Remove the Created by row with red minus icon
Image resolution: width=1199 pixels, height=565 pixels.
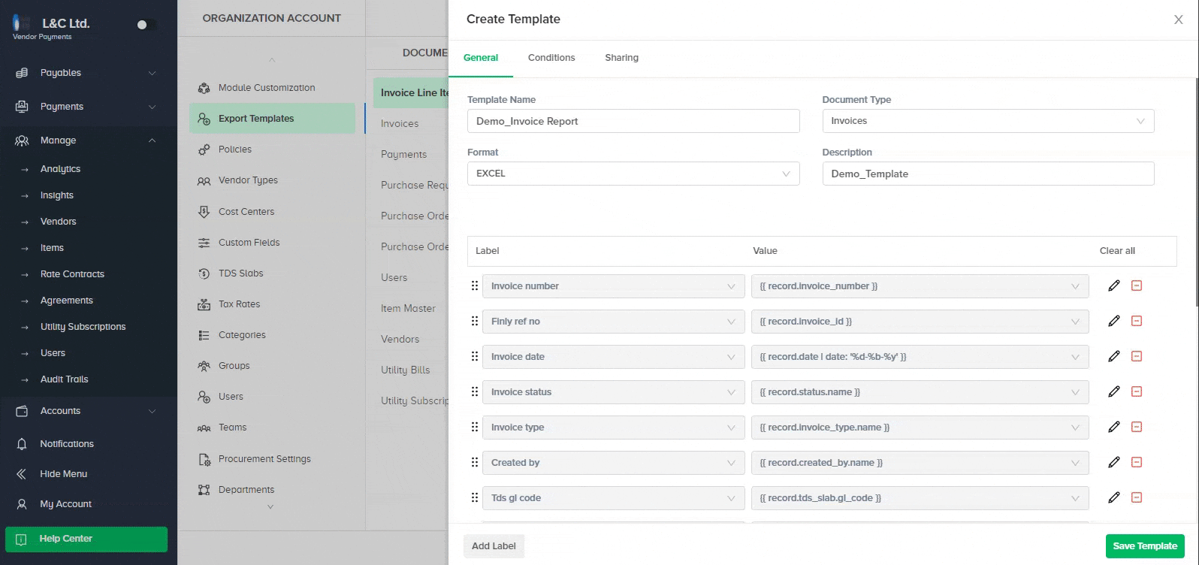(x=1137, y=462)
